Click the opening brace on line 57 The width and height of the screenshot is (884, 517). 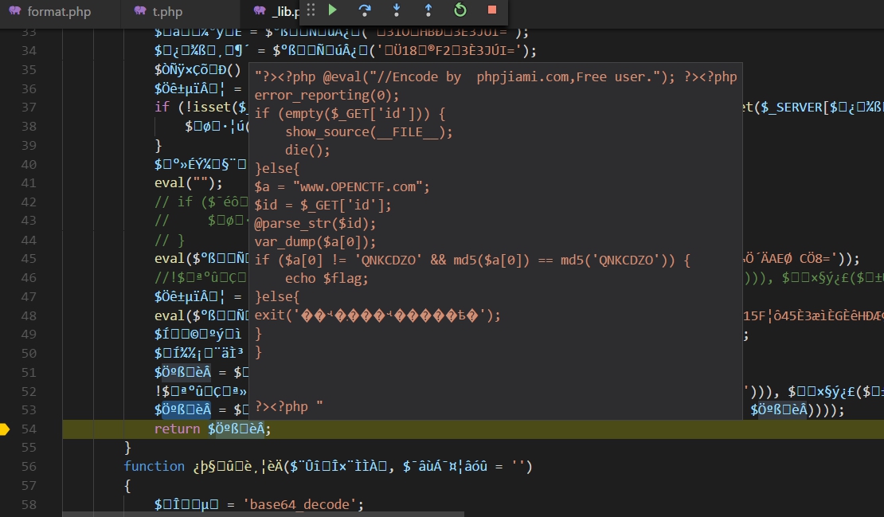click(127, 485)
